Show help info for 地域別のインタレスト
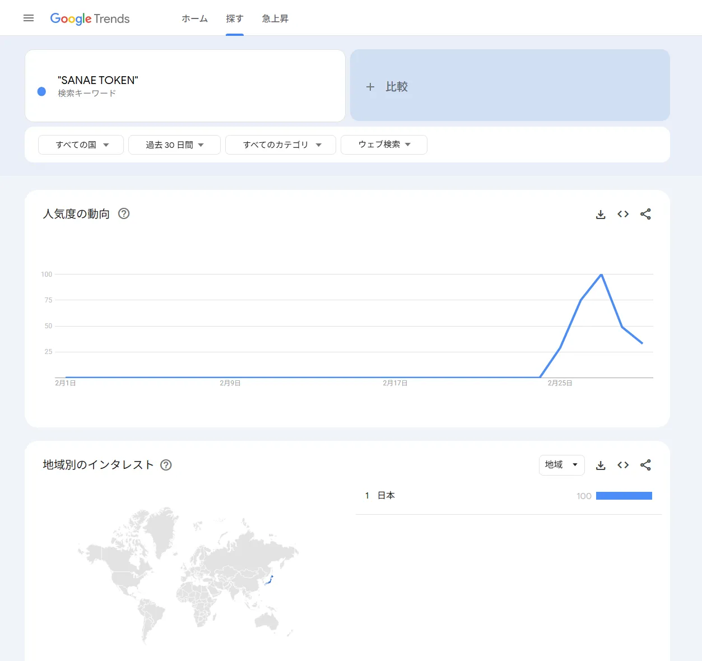 [166, 465]
